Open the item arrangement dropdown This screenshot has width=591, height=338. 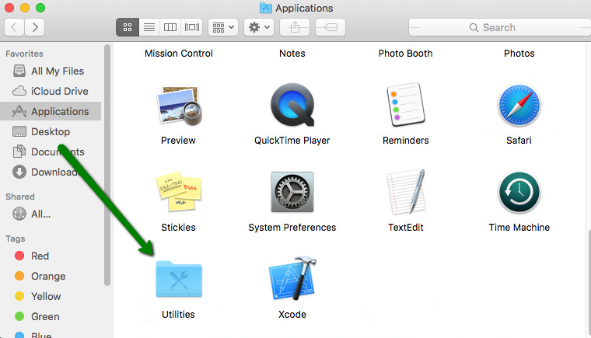click(223, 27)
